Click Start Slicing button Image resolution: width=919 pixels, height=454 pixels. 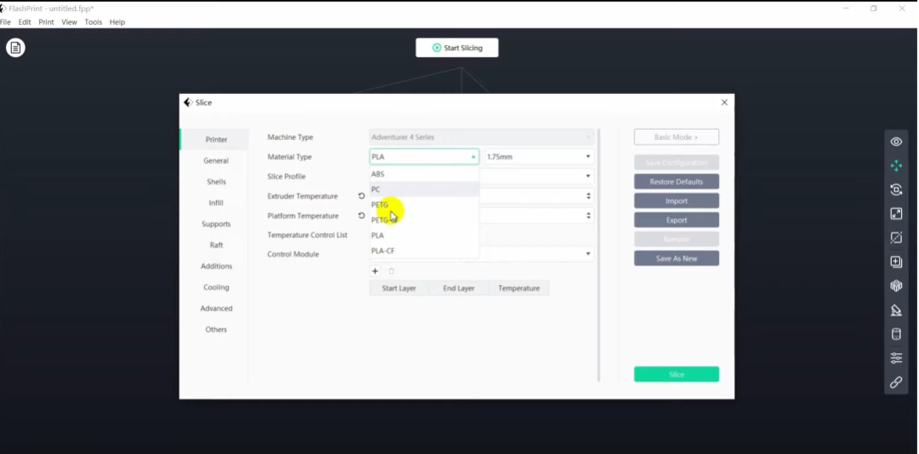point(457,48)
